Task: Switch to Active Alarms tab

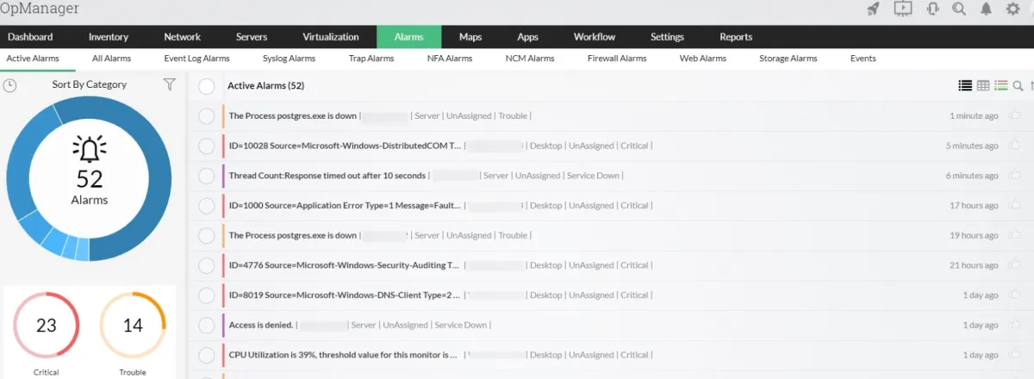Action: pos(34,59)
